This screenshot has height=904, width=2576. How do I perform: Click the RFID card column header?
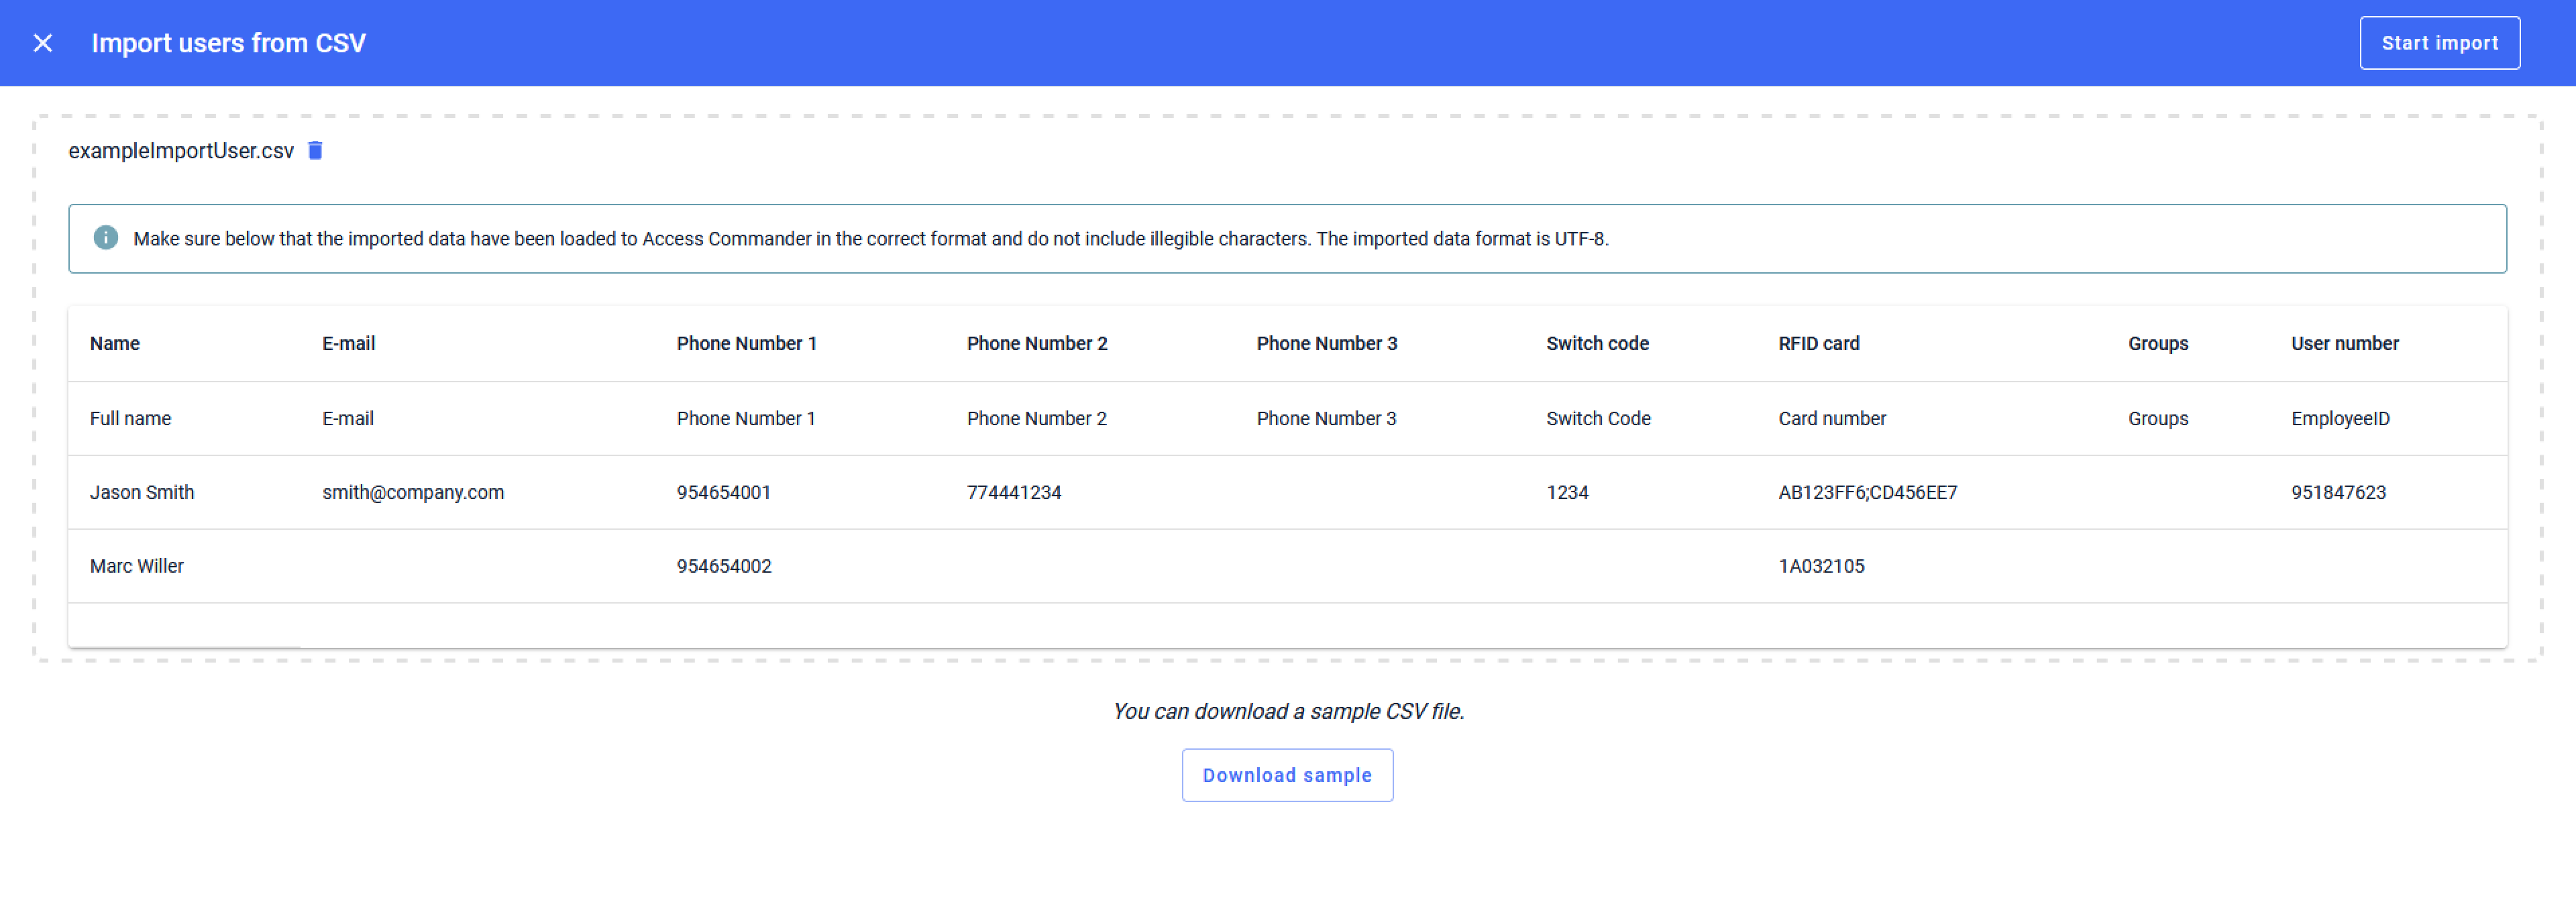point(1819,343)
